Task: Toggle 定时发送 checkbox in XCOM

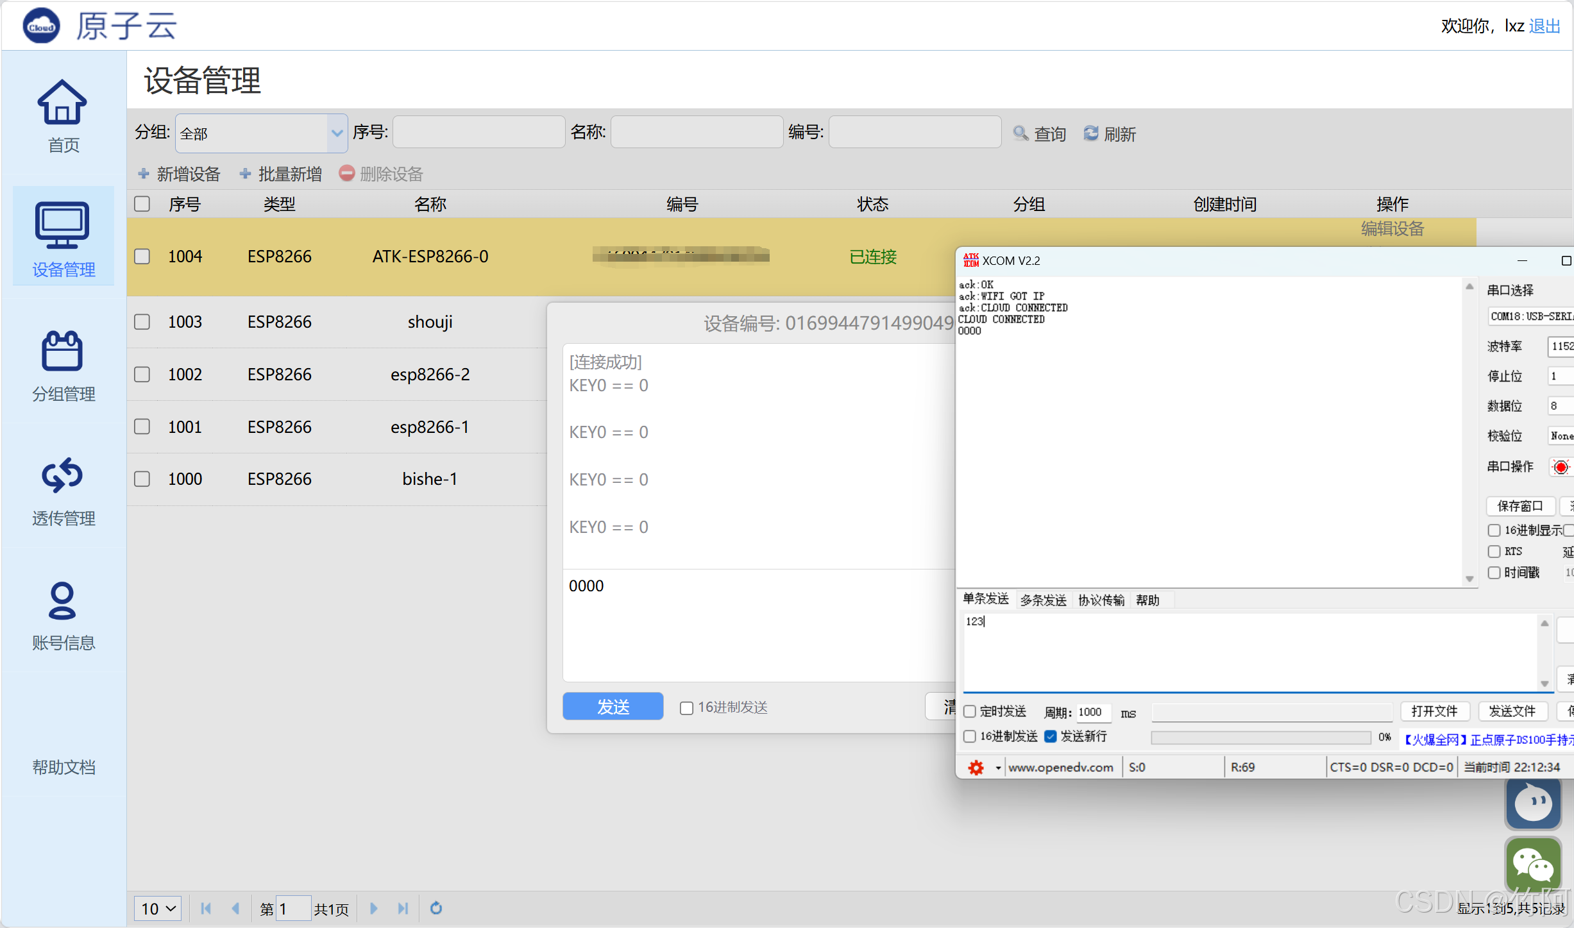Action: (x=970, y=711)
